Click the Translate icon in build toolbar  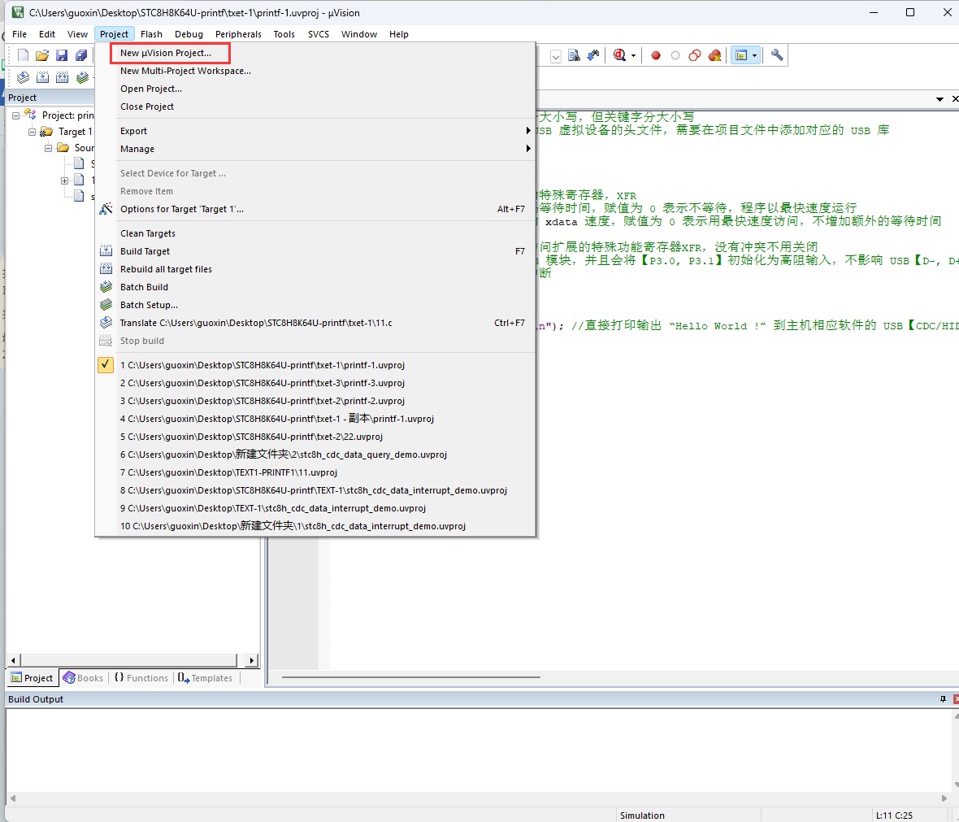(24, 77)
